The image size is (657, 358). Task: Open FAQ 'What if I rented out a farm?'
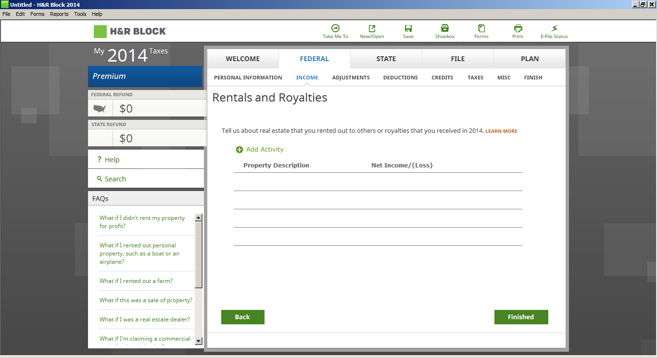click(136, 281)
